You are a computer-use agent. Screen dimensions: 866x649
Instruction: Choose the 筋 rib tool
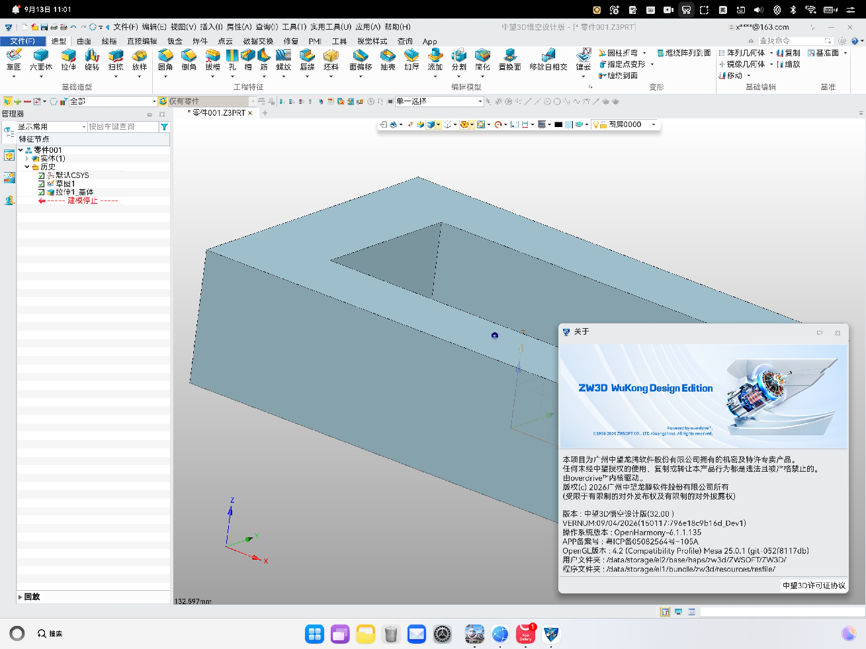(264, 60)
